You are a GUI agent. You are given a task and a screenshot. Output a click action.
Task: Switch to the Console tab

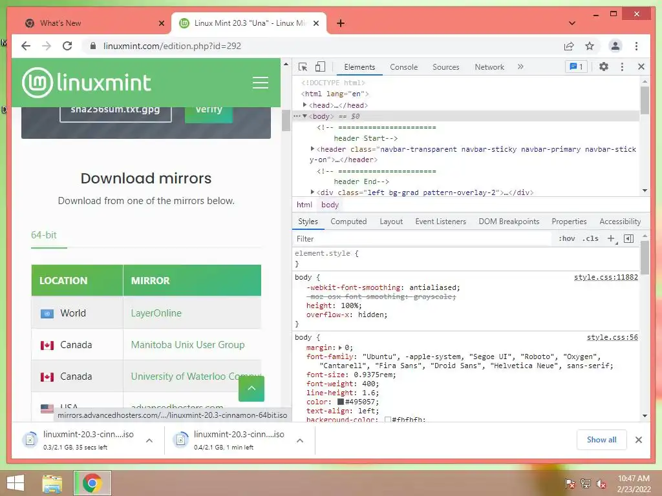pos(403,67)
